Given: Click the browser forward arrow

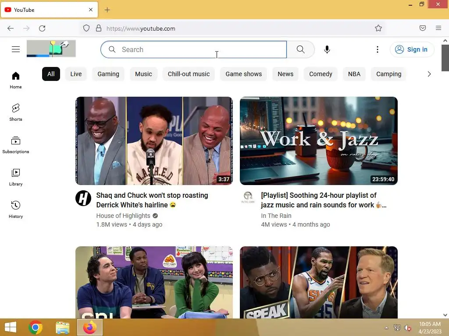Looking at the screenshot, I should pyautogui.click(x=26, y=28).
